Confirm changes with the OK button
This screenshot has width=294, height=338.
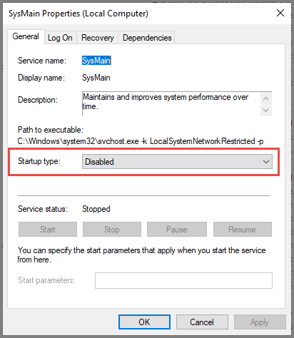[x=144, y=322]
